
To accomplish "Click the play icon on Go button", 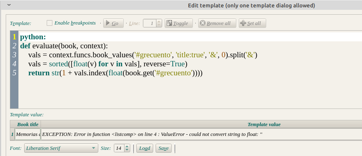I will 108,23.
